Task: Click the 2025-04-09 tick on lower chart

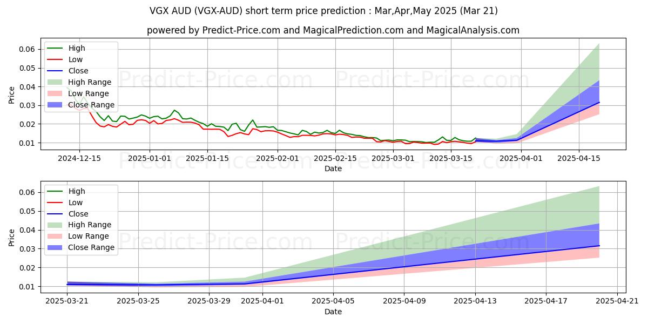Action: [404, 302]
